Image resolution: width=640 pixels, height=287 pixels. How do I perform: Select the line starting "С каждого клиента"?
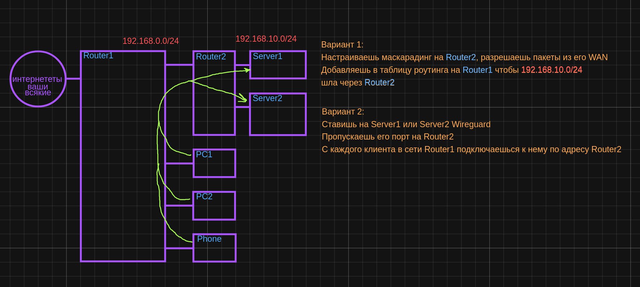[472, 149]
